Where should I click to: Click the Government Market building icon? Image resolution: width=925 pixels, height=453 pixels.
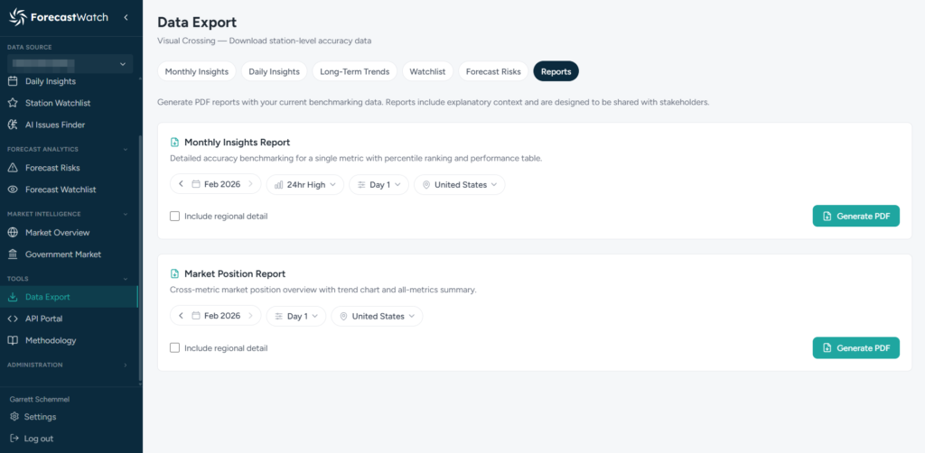(13, 254)
